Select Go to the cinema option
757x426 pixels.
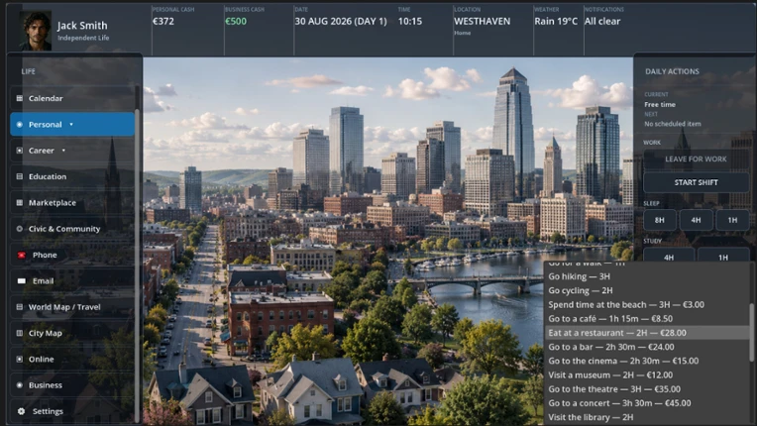647,361
